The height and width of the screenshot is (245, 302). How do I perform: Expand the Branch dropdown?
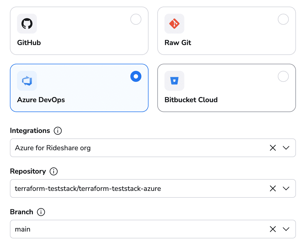pyautogui.click(x=286, y=229)
